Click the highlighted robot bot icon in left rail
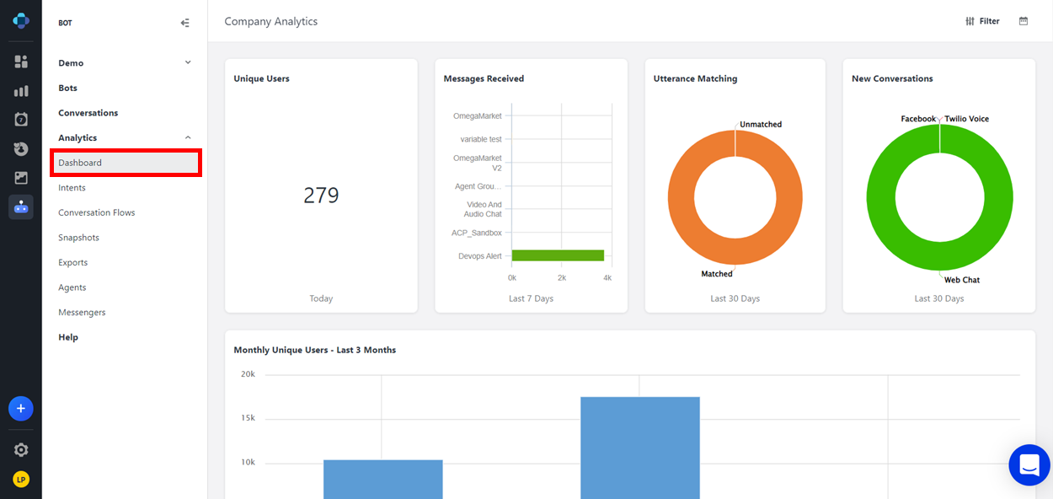Image resolution: width=1053 pixels, height=499 pixels. pos(20,207)
